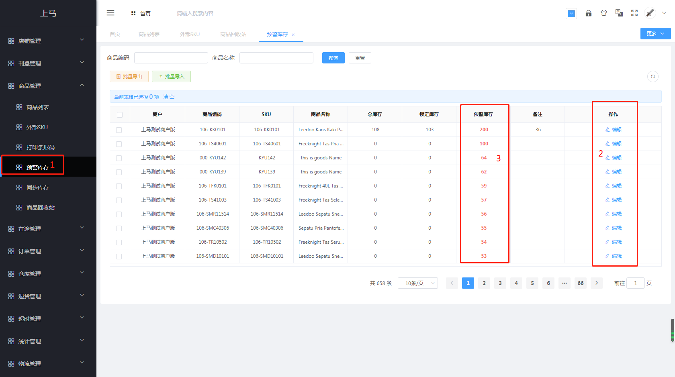Collapse the sidebar with the hamburger icon

click(x=110, y=13)
